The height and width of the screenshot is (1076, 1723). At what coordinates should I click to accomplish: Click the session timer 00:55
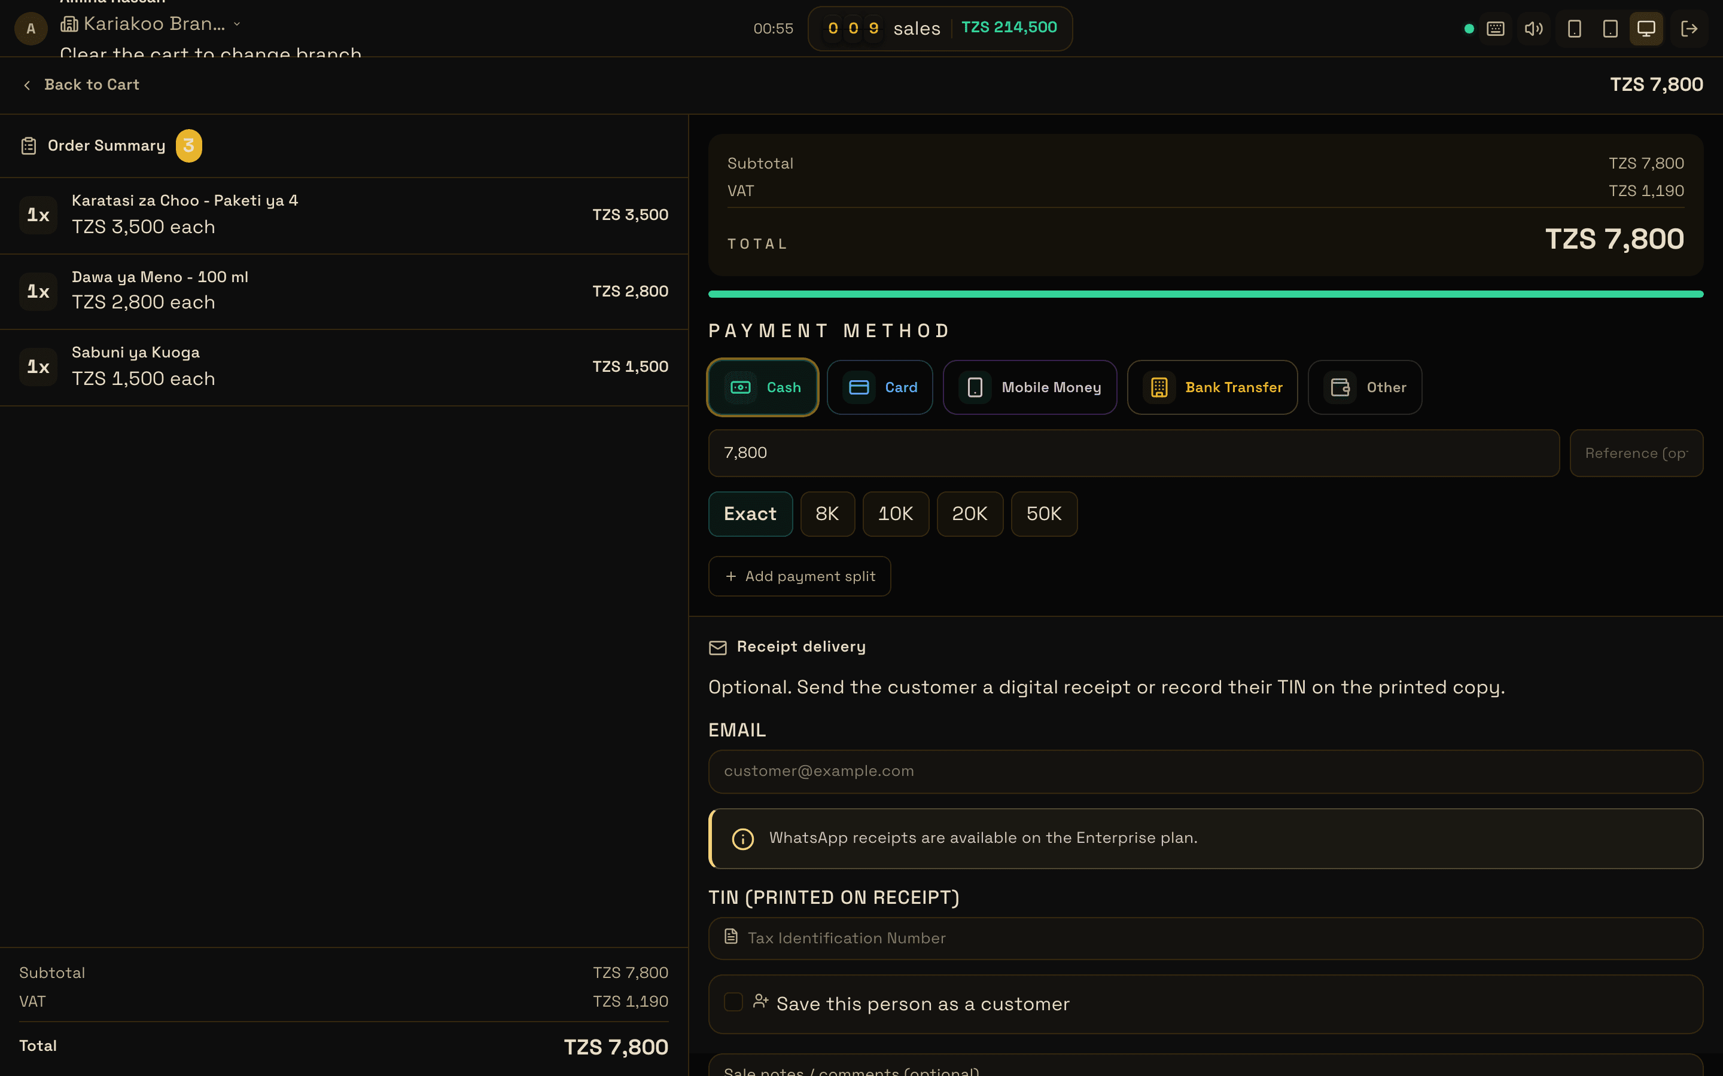773,29
